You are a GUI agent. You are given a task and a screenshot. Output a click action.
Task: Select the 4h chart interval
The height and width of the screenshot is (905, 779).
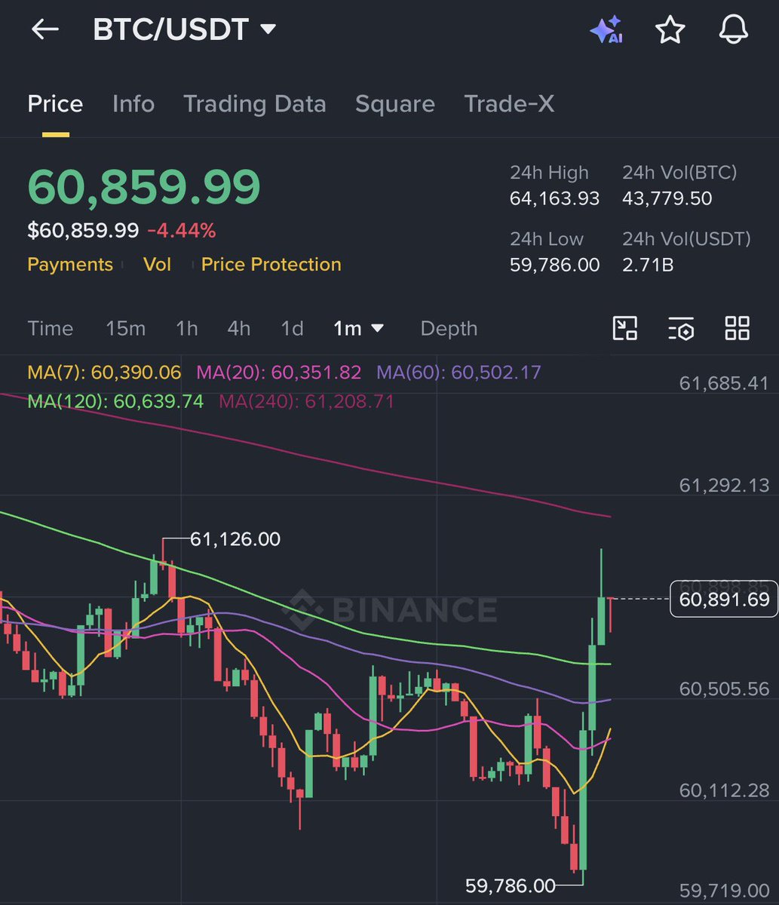239,329
